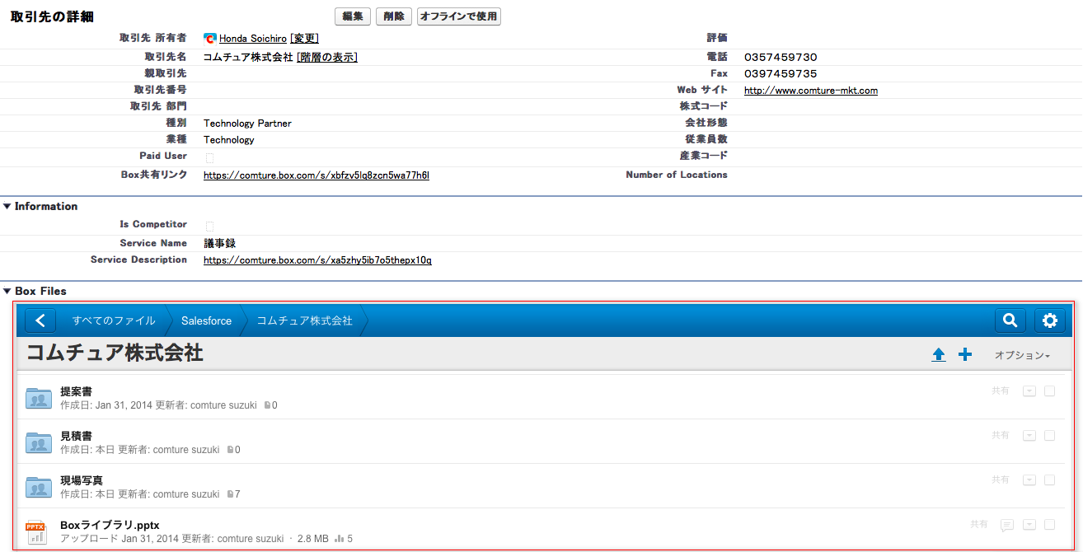Viewport: 1083px width, 552px height.
Task: Click 共有 on the 現場写真 row
Action: point(1001,480)
